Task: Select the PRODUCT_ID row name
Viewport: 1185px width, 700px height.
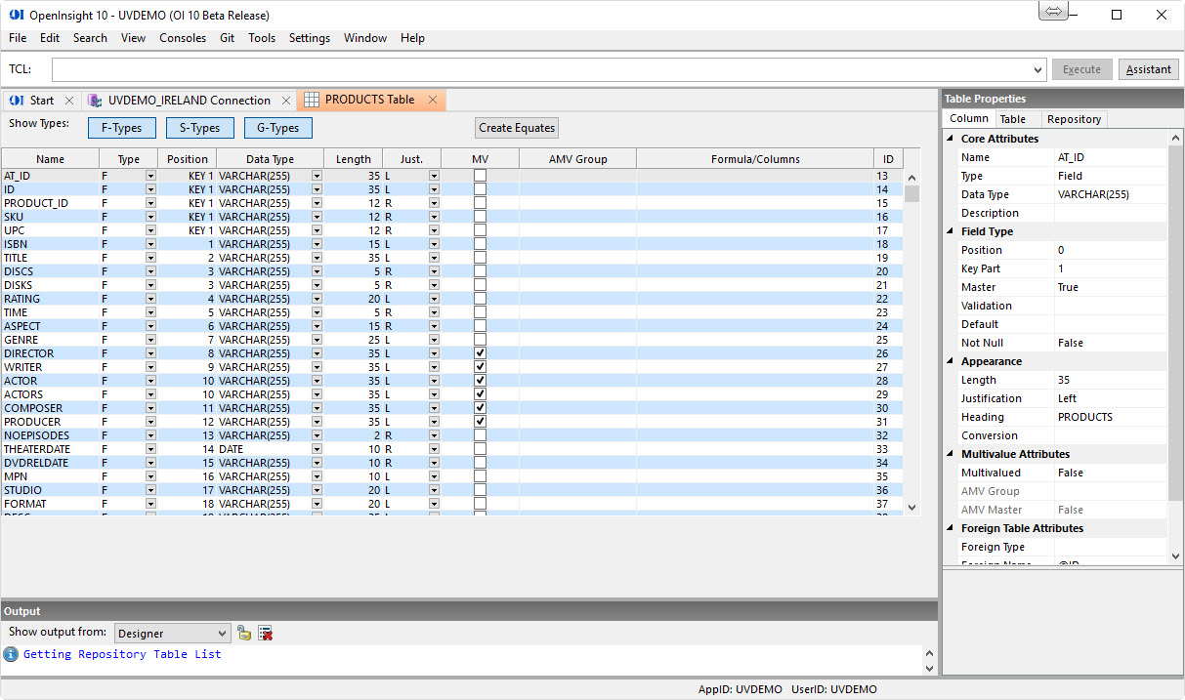Action: pos(36,203)
